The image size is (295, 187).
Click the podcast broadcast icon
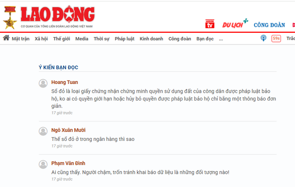[x=263, y=38]
